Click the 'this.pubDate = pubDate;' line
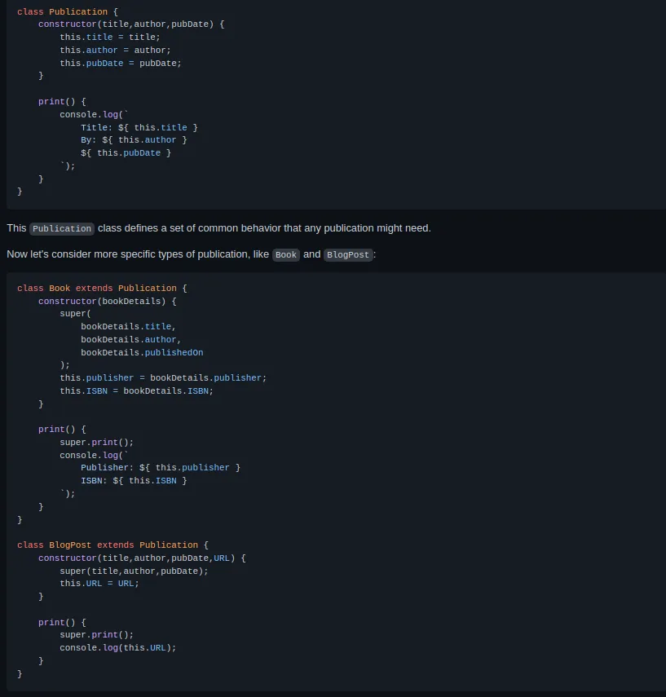This screenshot has height=697, width=666. pyautogui.click(x=121, y=63)
